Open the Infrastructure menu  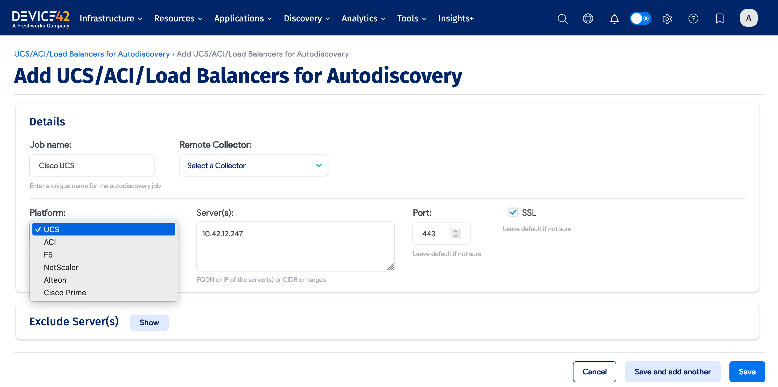111,19
